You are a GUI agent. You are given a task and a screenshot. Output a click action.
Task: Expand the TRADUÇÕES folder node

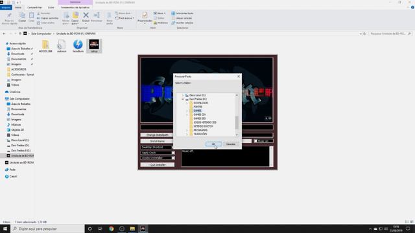(x=187, y=134)
